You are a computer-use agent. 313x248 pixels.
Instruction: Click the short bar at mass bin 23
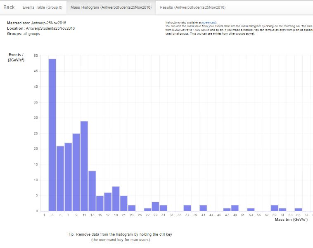point(132,208)
